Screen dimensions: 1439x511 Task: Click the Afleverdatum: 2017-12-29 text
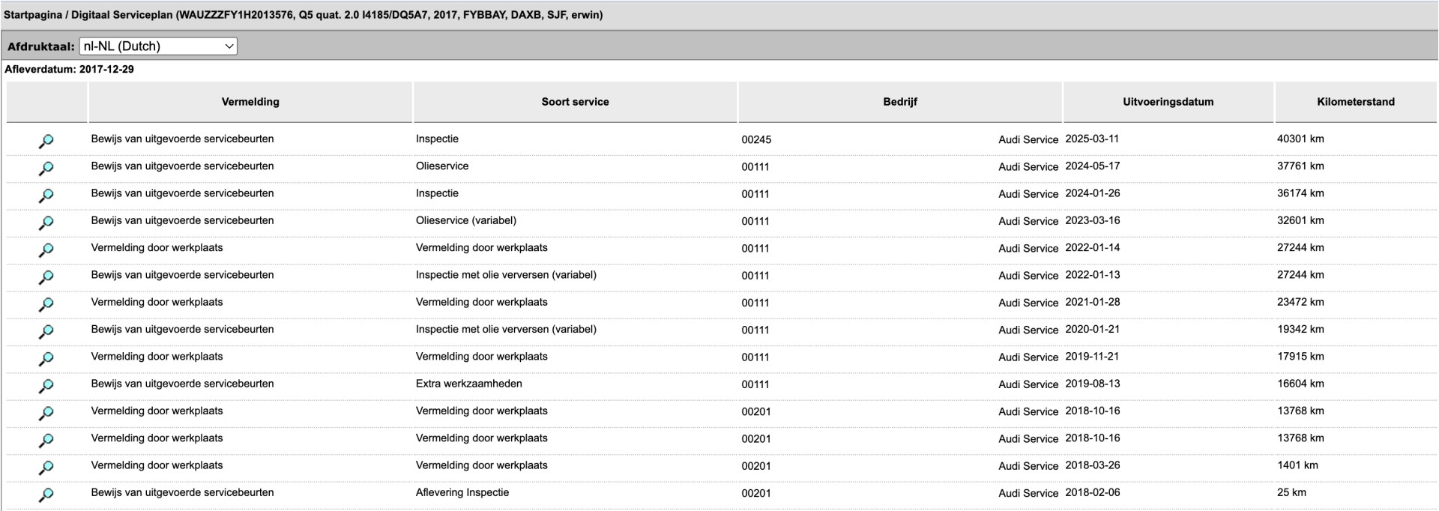69,70
